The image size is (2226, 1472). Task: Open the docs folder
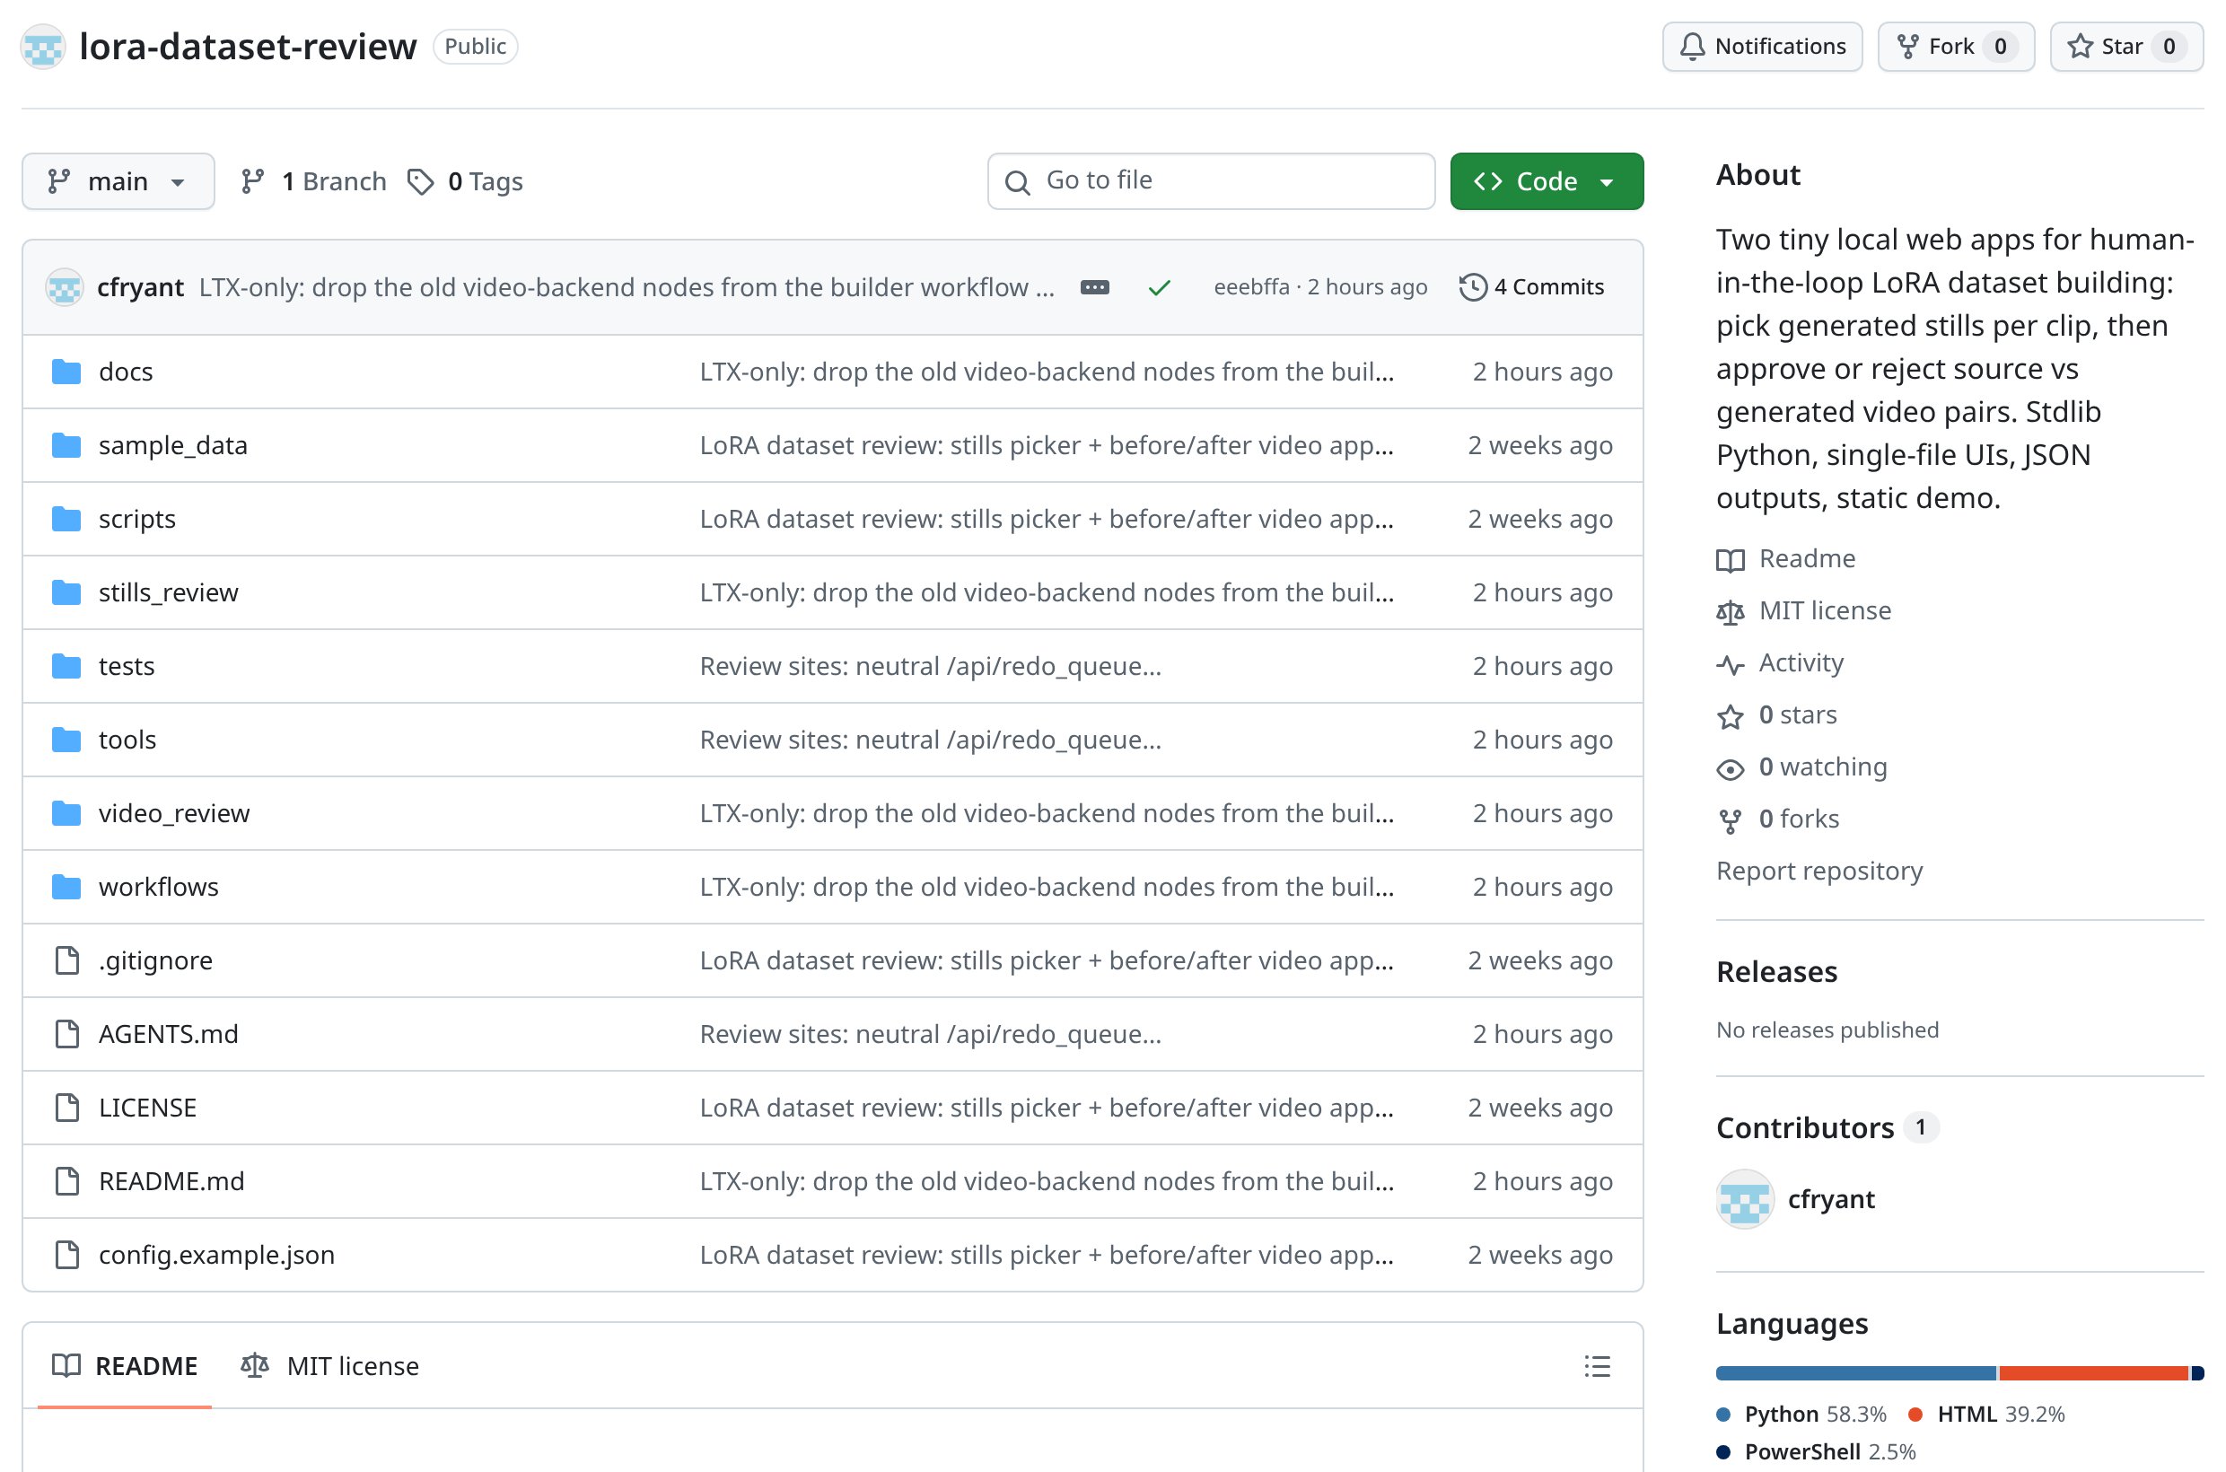coord(126,372)
